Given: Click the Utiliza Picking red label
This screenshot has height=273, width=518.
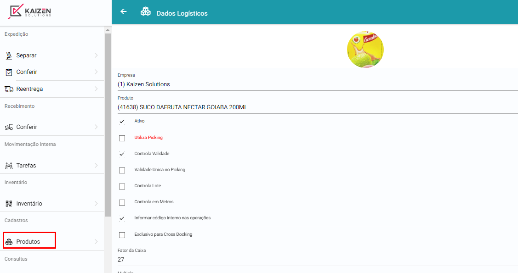Looking at the screenshot, I should coord(148,138).
